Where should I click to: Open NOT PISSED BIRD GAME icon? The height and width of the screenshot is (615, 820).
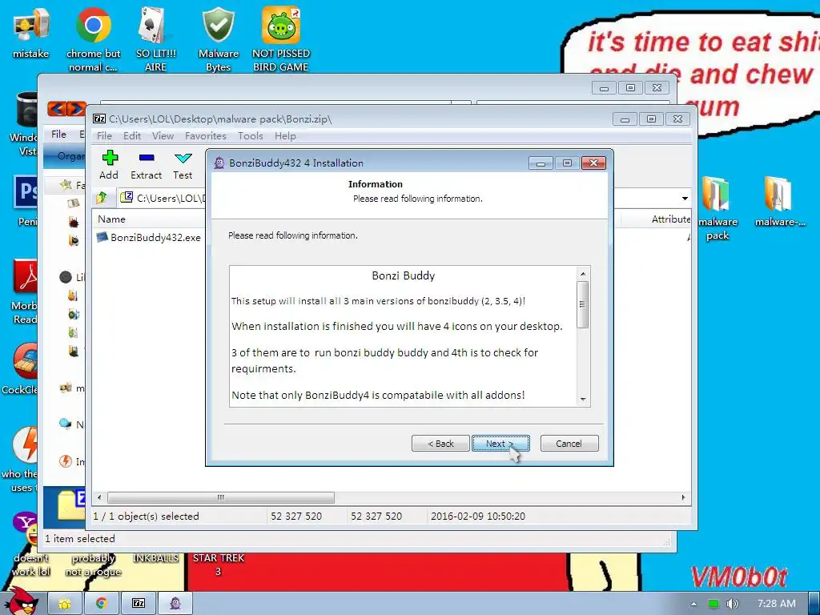(281, 39)
